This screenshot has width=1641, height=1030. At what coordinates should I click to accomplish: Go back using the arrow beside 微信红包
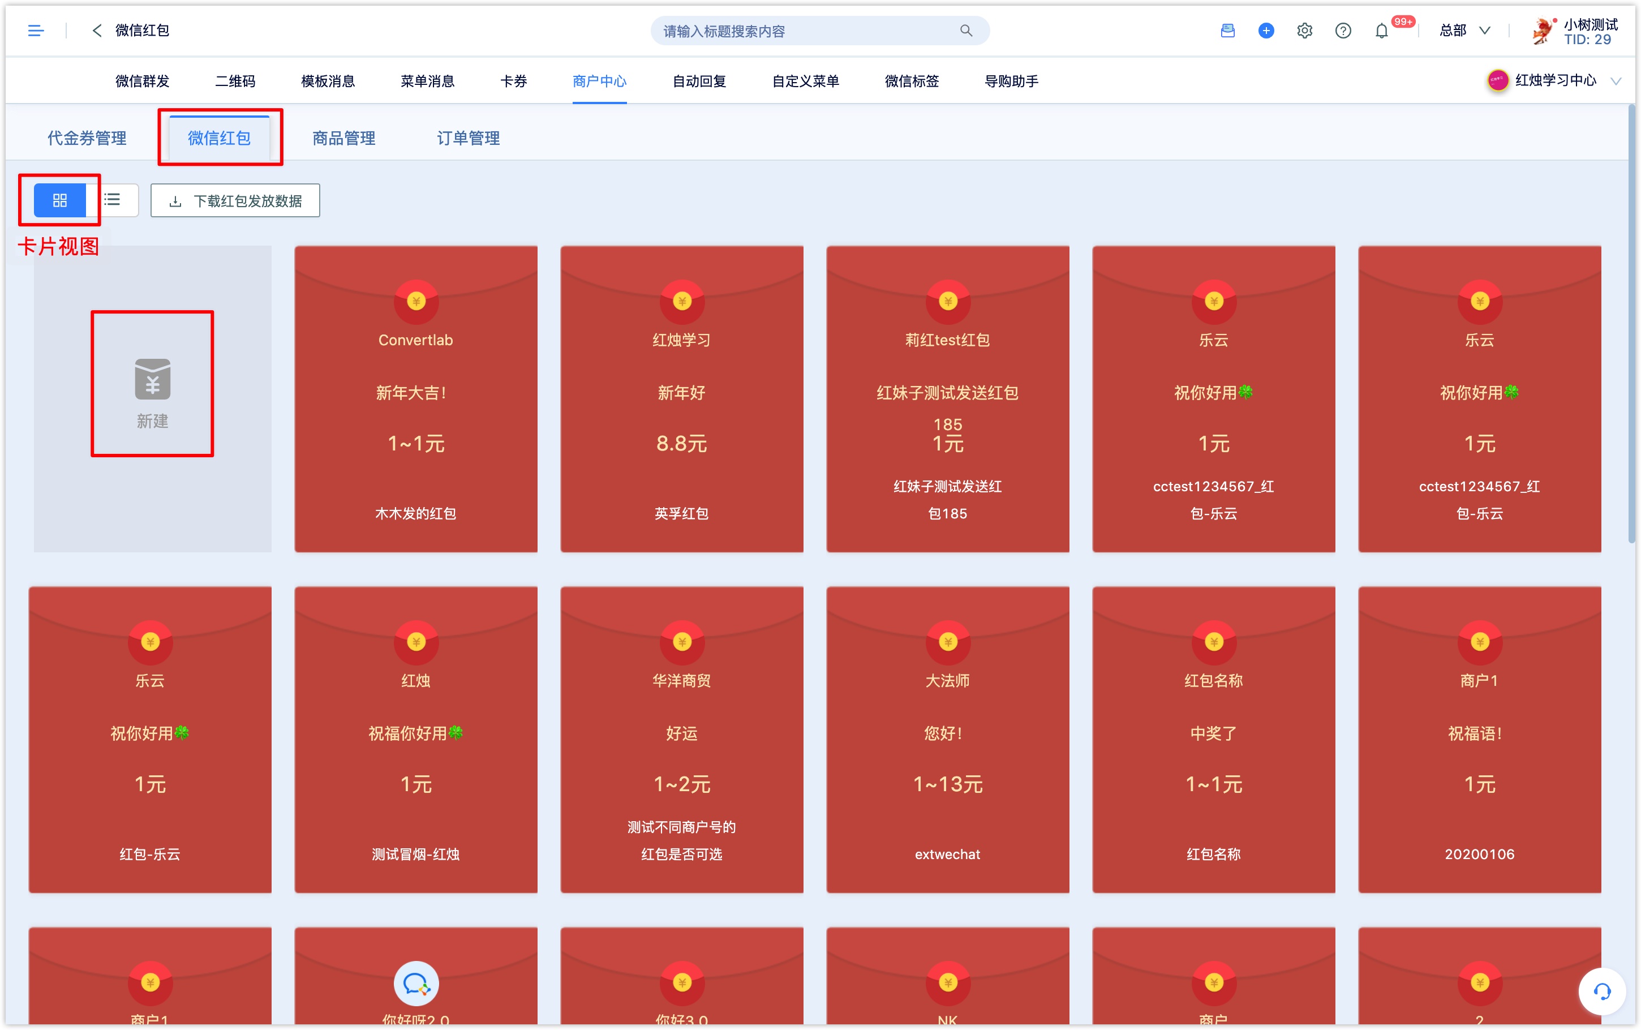97,31
